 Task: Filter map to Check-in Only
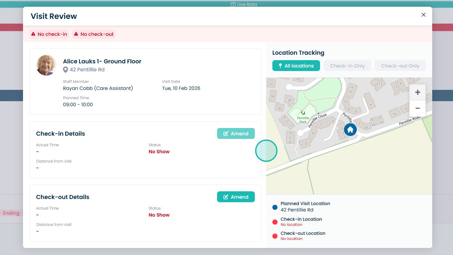tap(348, 66)
